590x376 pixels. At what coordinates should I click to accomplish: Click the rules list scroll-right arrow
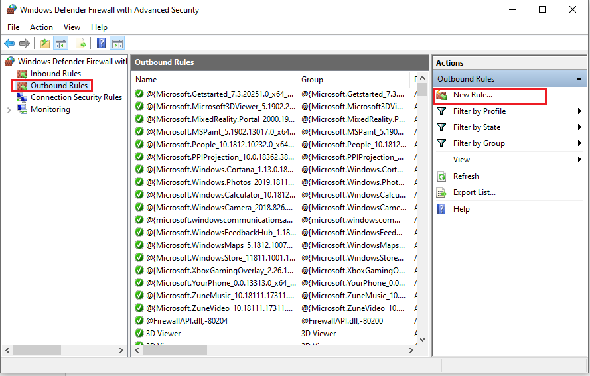[411, 350]
